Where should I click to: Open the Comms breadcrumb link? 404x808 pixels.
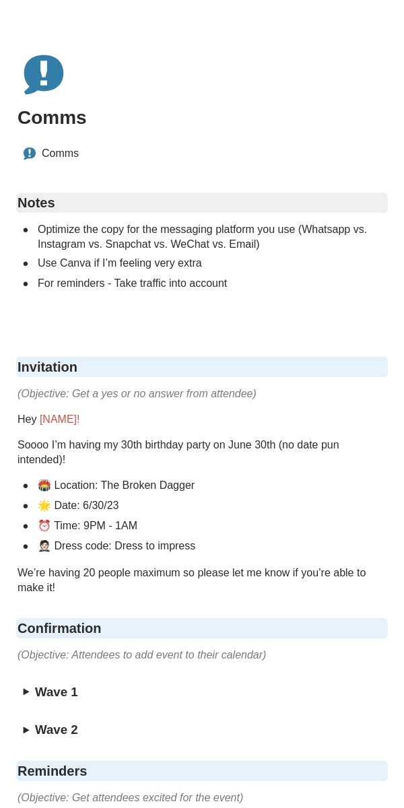[60, 154]
